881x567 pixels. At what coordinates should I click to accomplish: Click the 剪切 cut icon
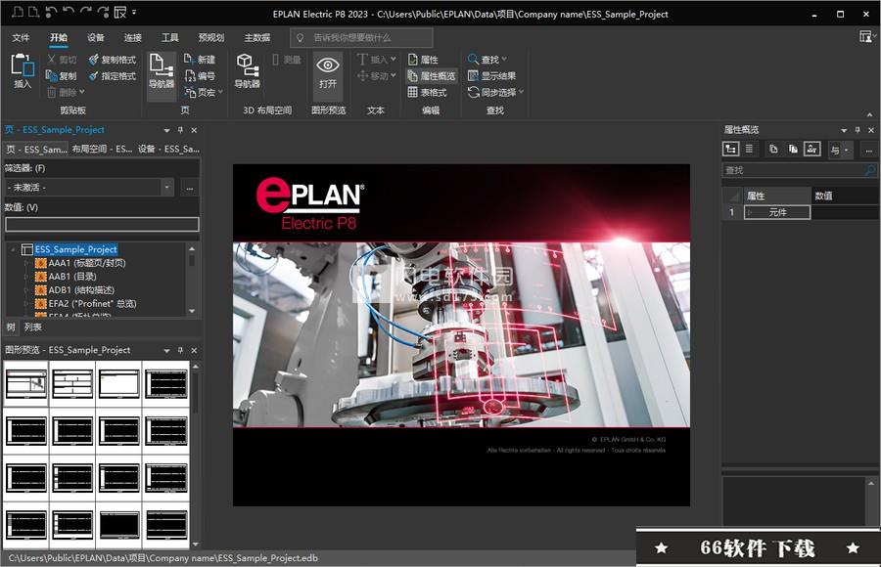click(x=52, y=60)
